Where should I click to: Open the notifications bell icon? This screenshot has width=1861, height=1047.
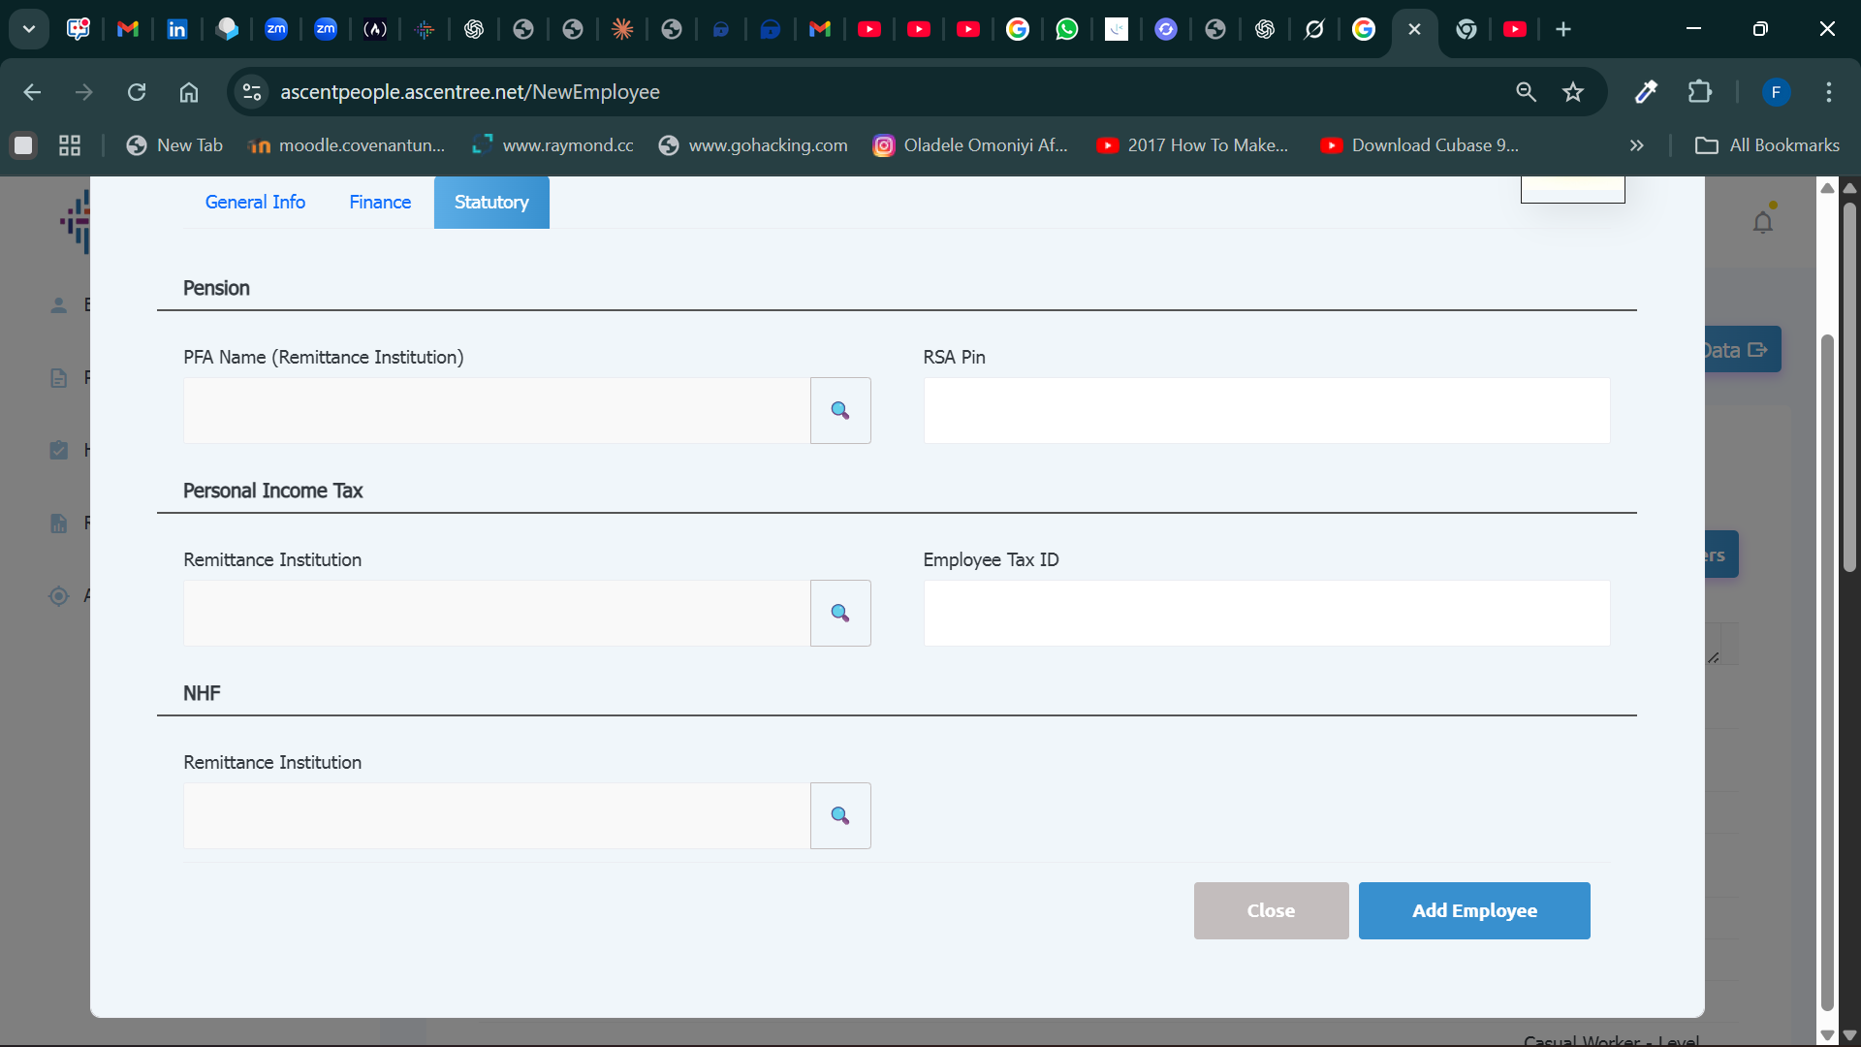1762,223
